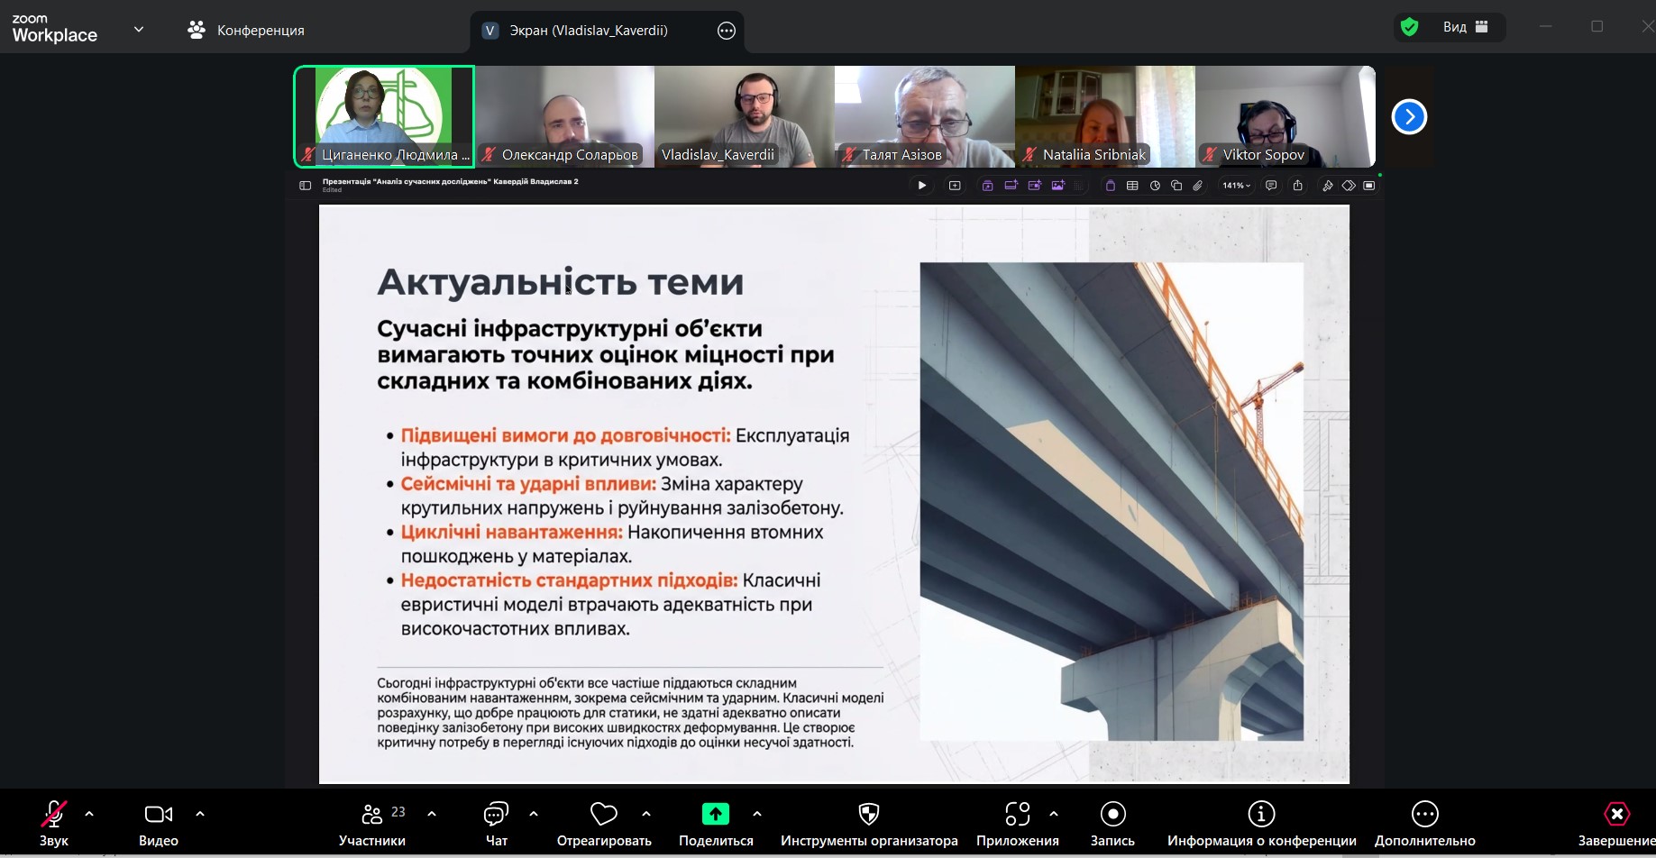The image size is (1656, 858).
Task: Open Инструменты организатора shield icon
Action: pos(868,815)
